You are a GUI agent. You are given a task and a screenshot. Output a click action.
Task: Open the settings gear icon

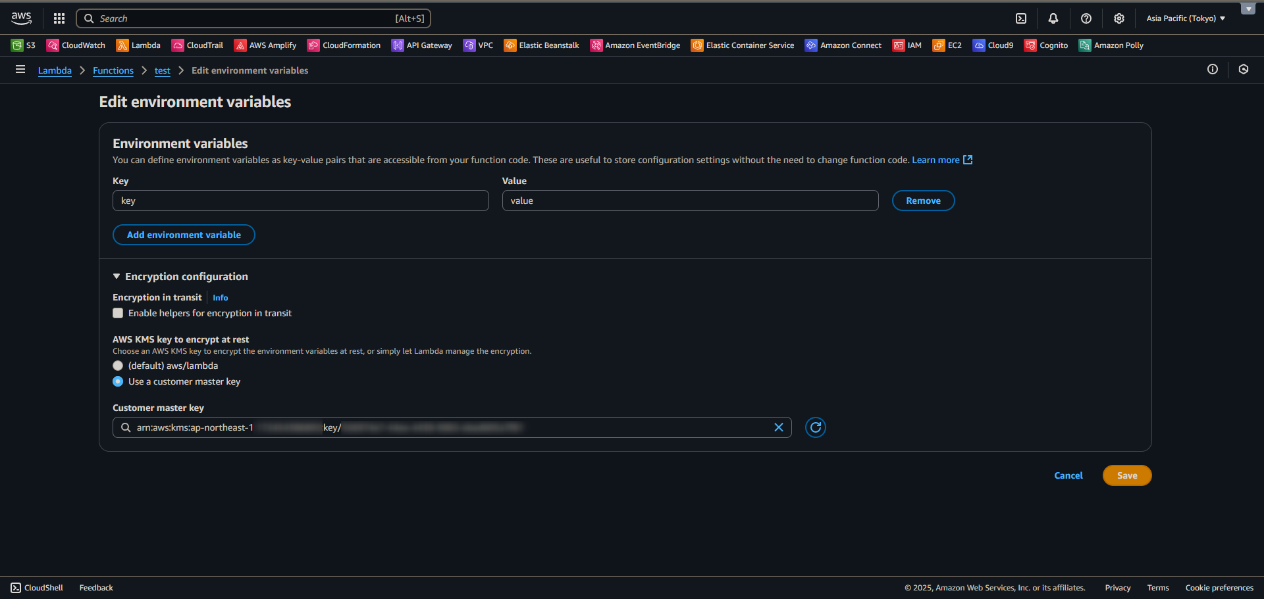[x=1119, y=18]
